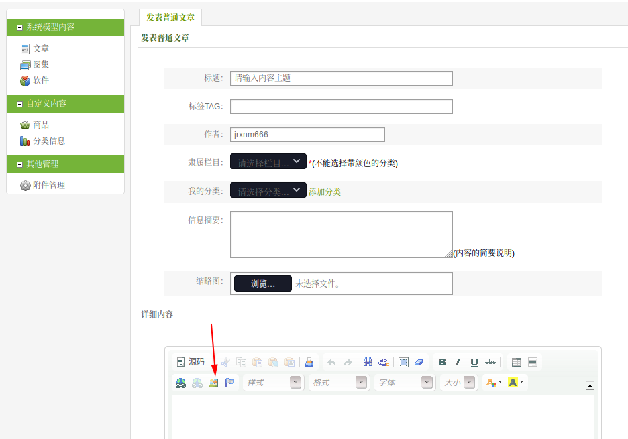Screen dimensions: 628x439
Task: Click the remove format eraser icon
Action: (419, 362)
